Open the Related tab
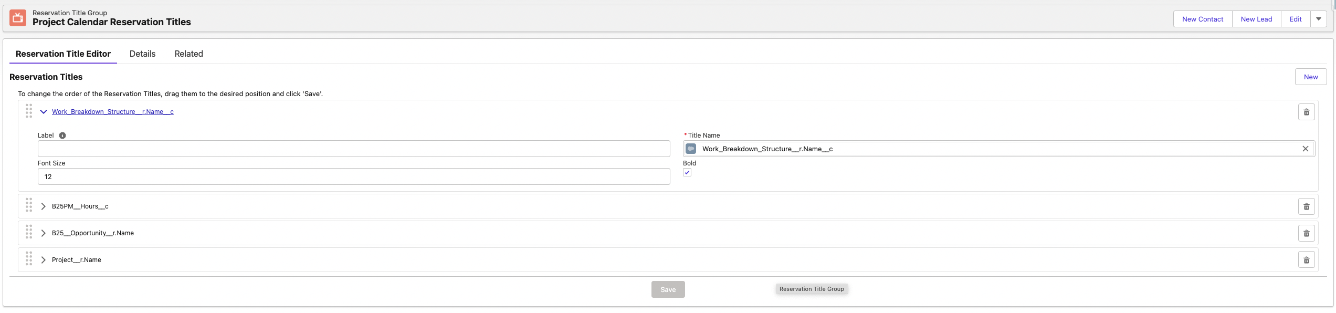 pyautogui.click(x=188, y=54)
